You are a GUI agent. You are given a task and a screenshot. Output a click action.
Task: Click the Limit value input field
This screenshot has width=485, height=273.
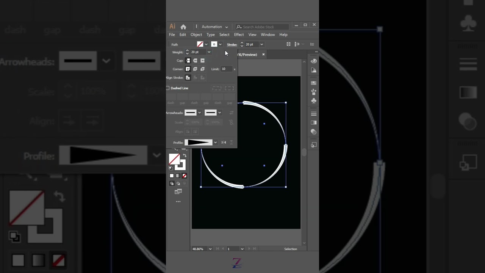pos(226,69)
